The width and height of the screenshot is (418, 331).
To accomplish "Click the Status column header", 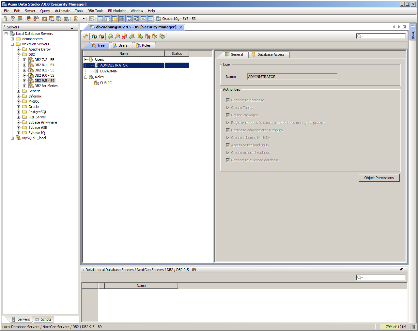I will (x=177, y=53).
